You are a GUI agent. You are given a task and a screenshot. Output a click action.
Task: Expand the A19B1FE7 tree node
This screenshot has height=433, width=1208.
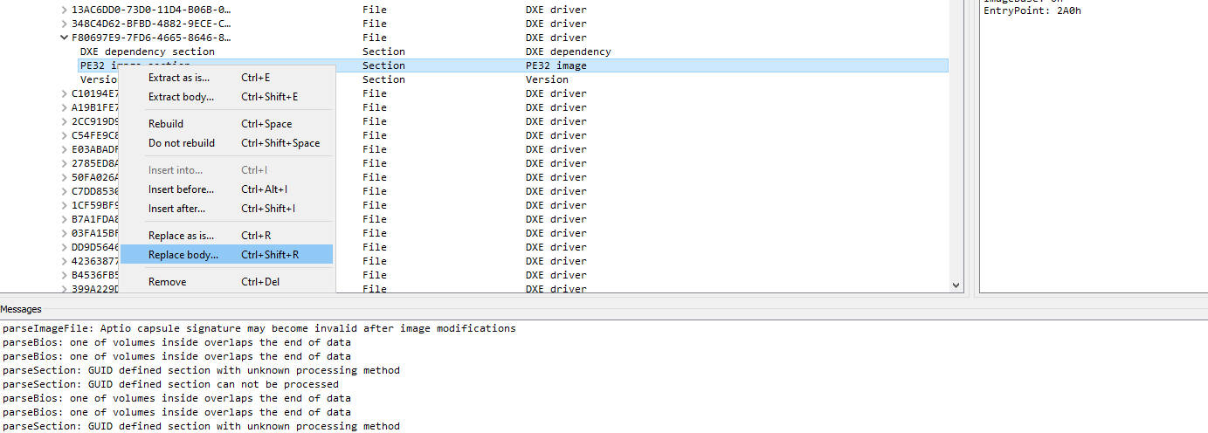point(65,107)
